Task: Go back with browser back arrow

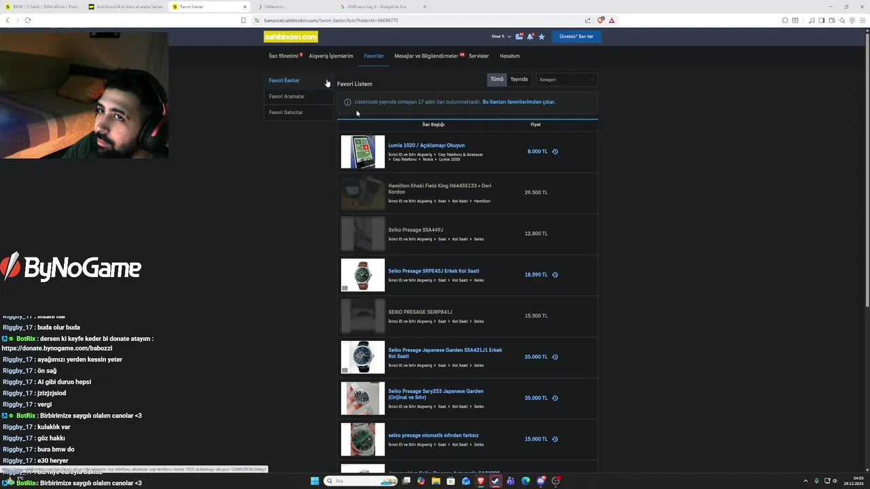Action: [x=7, y=20]
